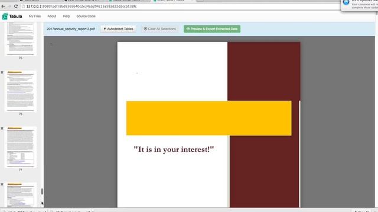Open the Help menu item

tap(66, 16)
